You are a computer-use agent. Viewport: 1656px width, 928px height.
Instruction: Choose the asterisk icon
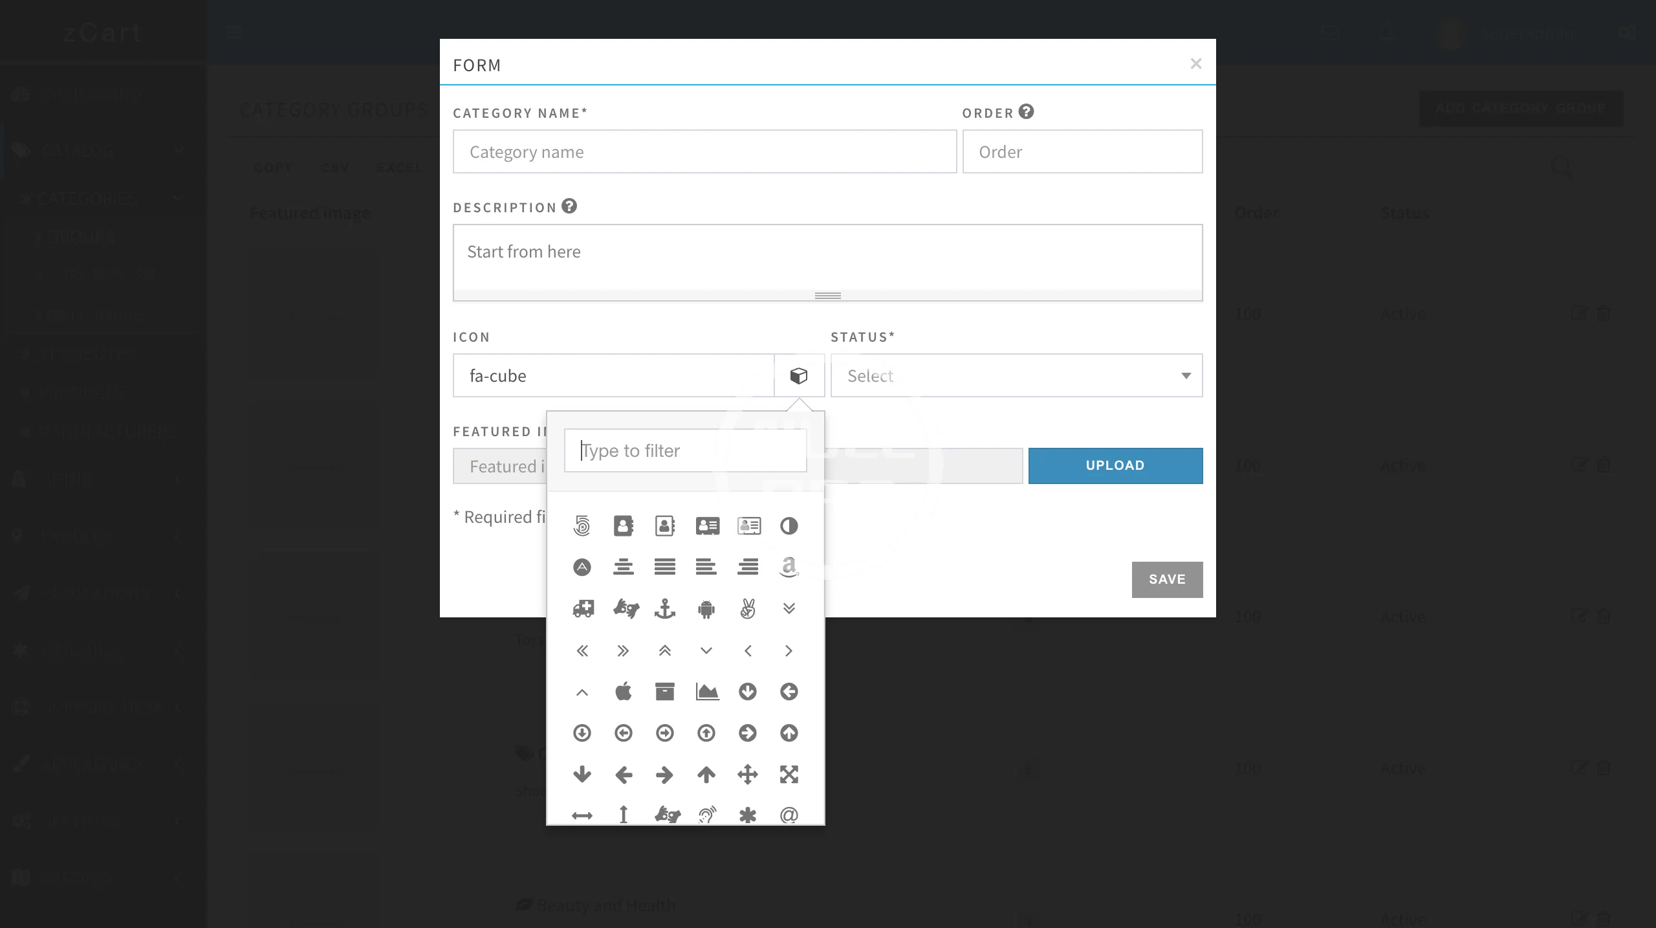747,815
